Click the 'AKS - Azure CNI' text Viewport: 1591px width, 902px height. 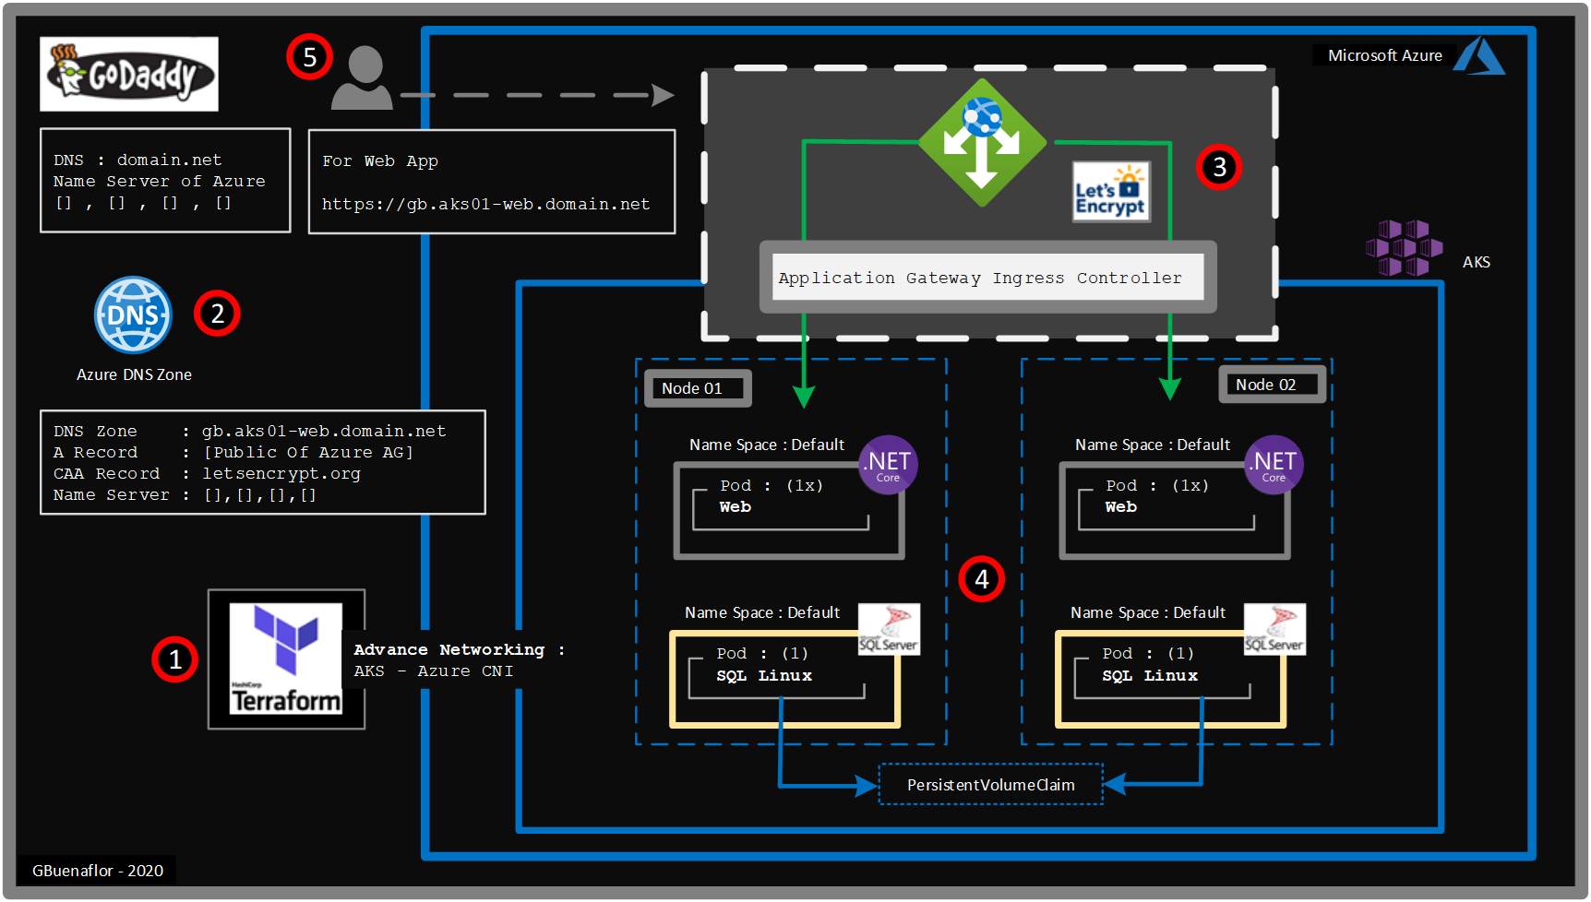pyautogui.click(x=433, y=671)
